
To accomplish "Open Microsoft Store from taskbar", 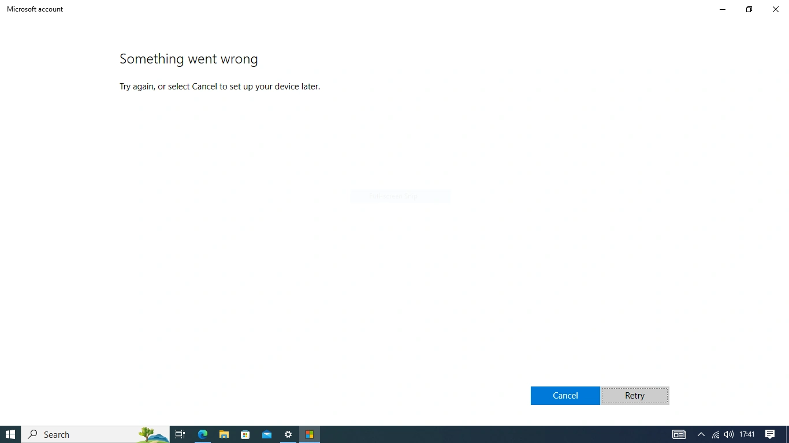I will (x=245, y=434).
